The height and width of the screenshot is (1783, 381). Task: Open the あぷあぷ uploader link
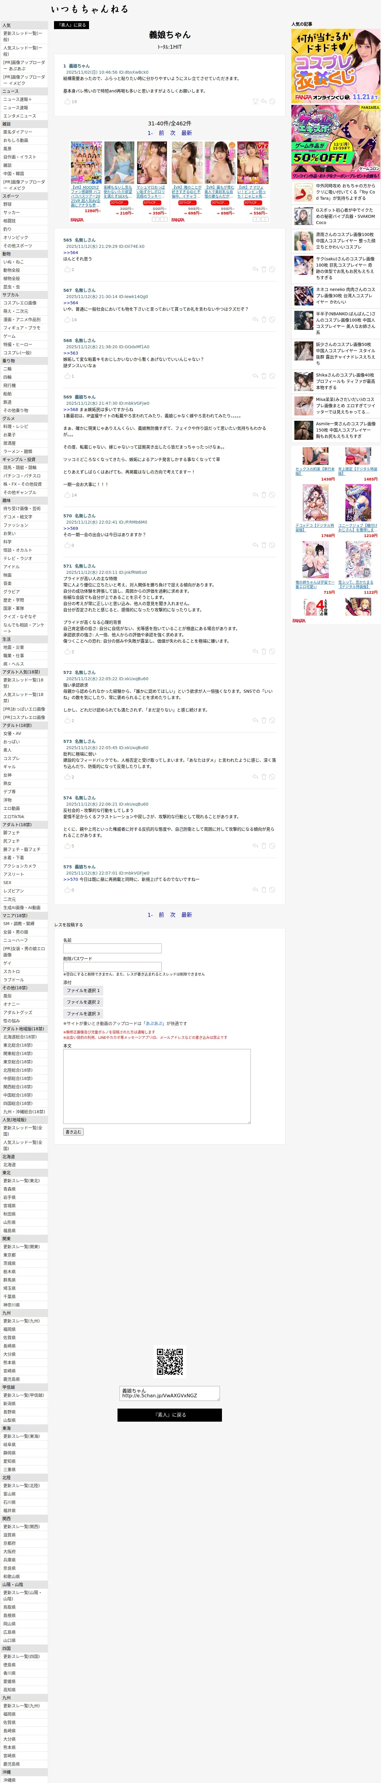point(155,1023)
